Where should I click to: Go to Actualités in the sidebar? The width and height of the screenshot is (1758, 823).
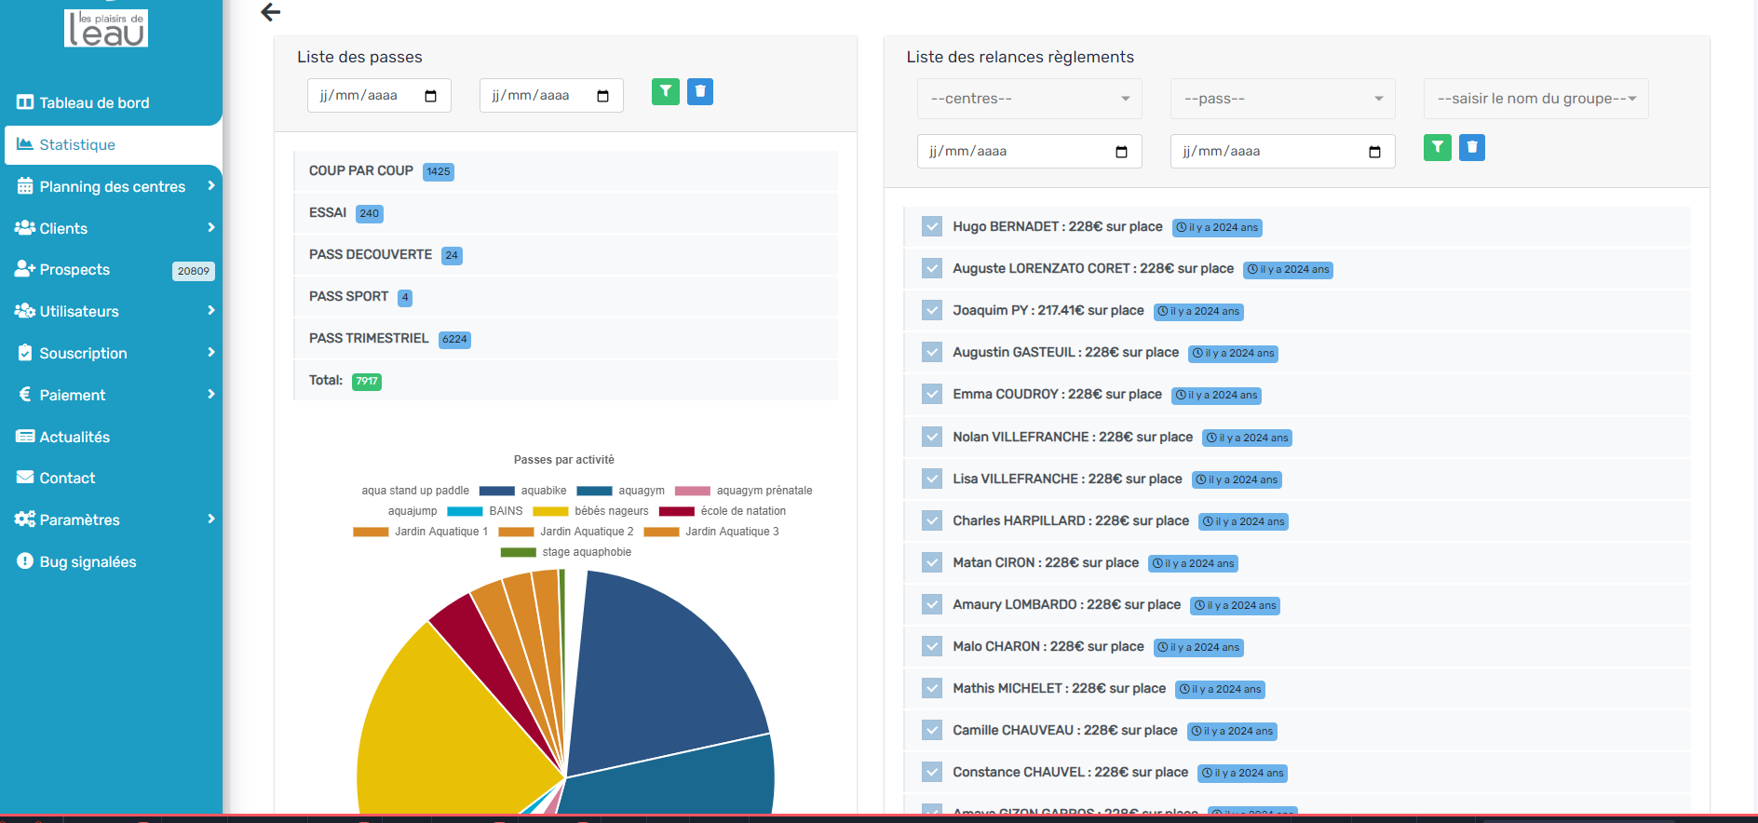(74, 437)
